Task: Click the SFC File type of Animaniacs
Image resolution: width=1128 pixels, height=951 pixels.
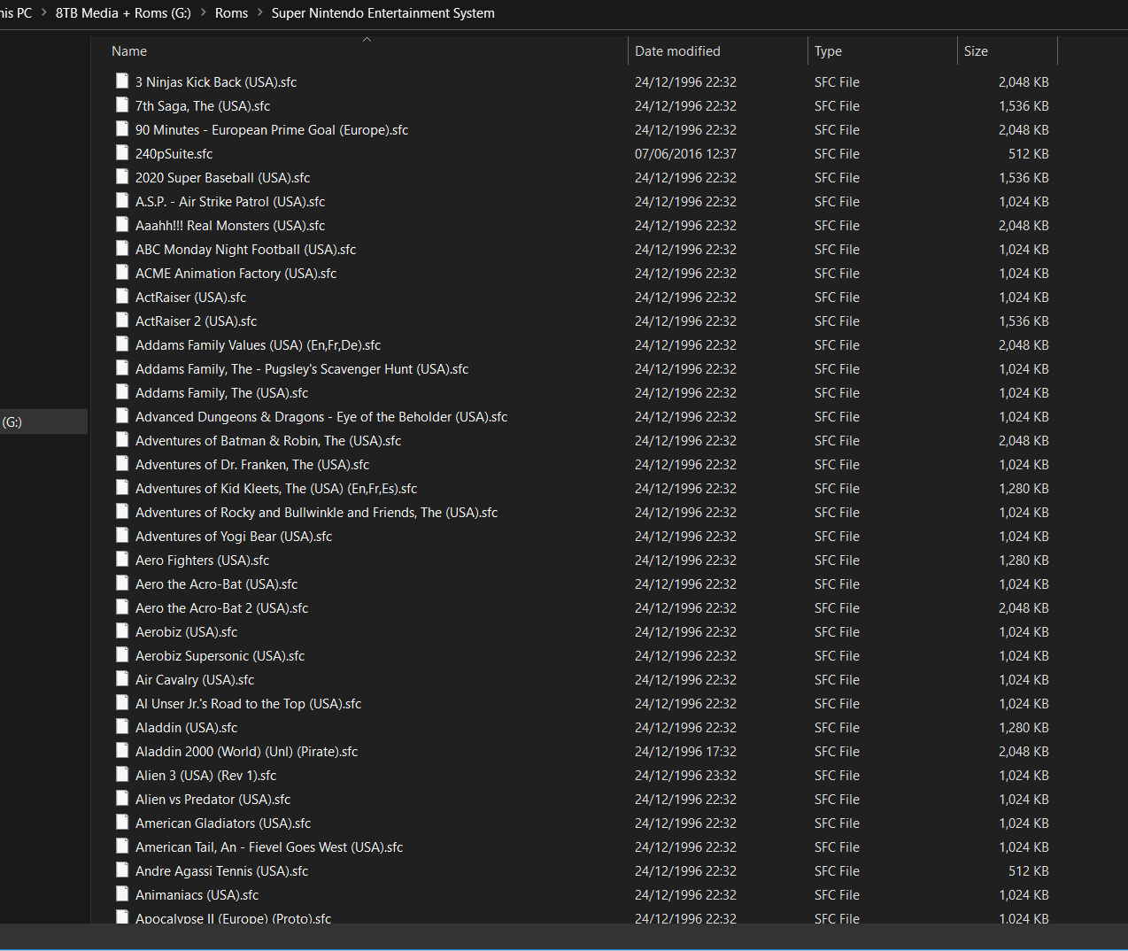Action: click(837, 894)
